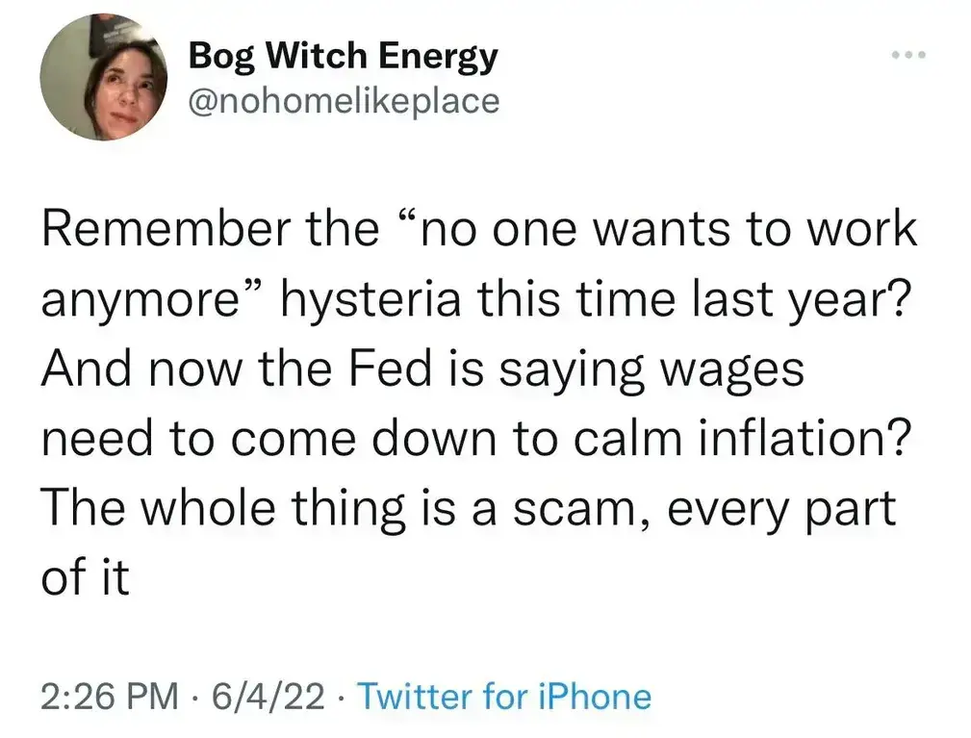
Task: Click the quoted phrase "no one wants to work"
Action: click(x=659, y=228)
